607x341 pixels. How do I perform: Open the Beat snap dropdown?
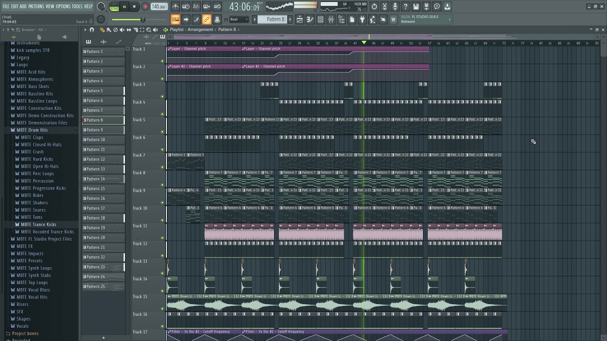[x=239, y=19]
